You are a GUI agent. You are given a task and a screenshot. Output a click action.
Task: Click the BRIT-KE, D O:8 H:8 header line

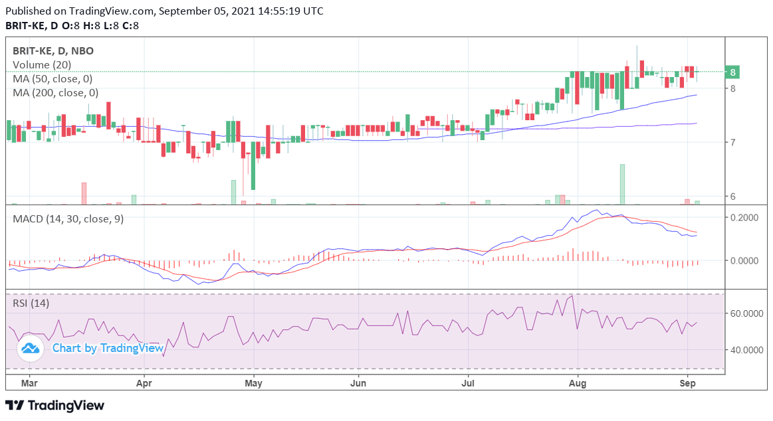pos(72,26)
